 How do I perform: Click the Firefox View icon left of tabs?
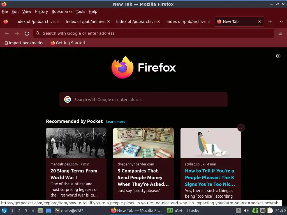(6, 22)
